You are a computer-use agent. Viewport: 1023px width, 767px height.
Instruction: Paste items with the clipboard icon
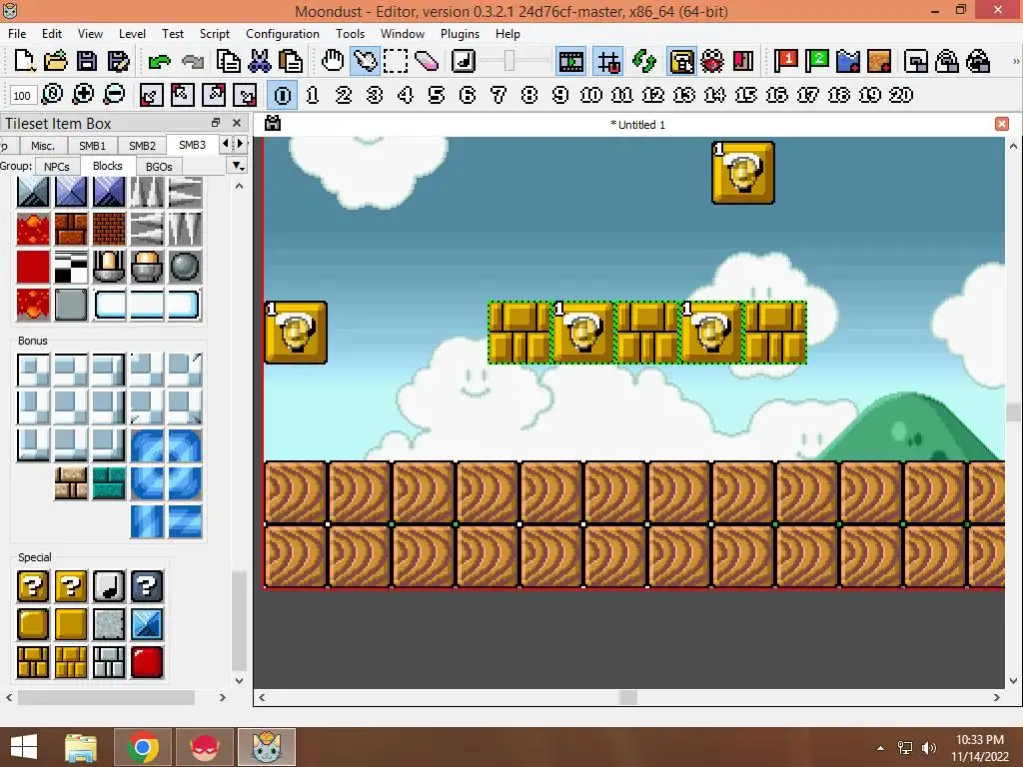tap(291, 62)
